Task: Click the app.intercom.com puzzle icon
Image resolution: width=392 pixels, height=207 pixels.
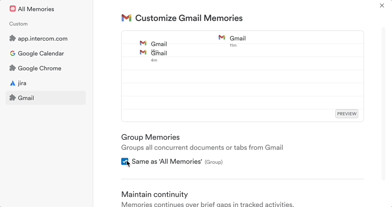Action: click(x=13, y=38)
